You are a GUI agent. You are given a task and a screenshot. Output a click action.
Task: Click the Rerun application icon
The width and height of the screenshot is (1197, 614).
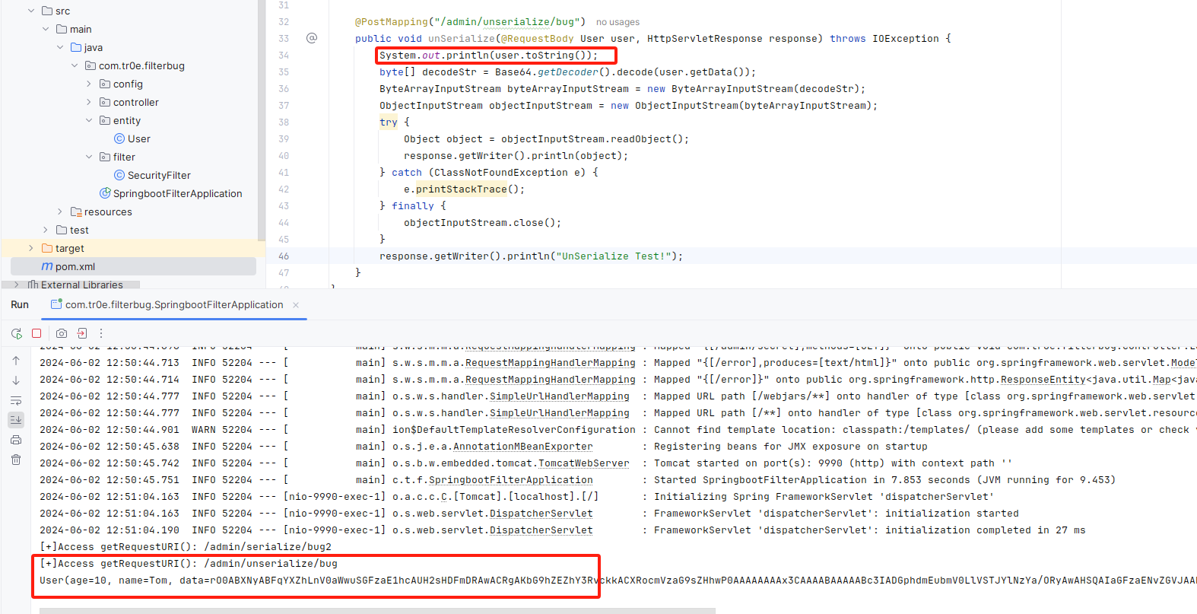click(x=16, y=333)
